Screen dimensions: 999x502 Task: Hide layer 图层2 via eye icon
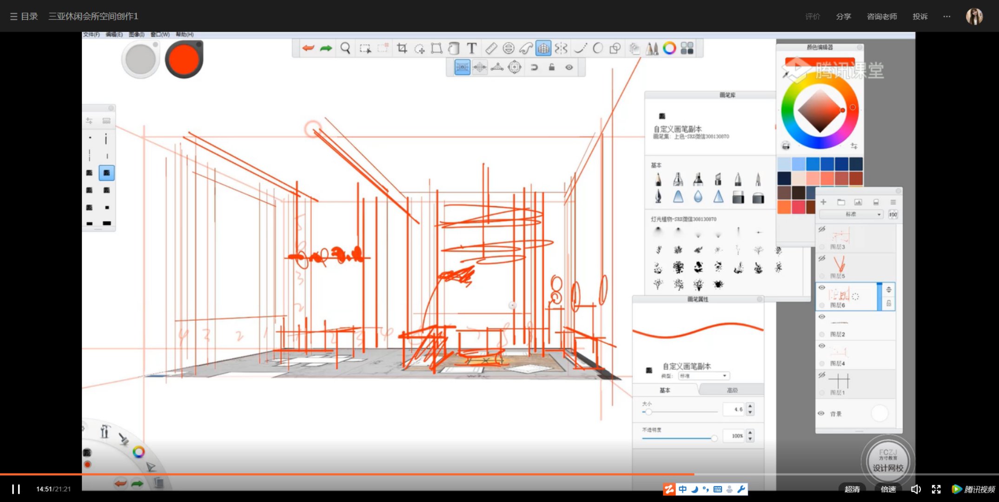(x=822, y=317)
